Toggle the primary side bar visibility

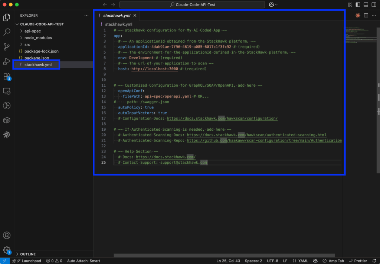click(358, 5)
